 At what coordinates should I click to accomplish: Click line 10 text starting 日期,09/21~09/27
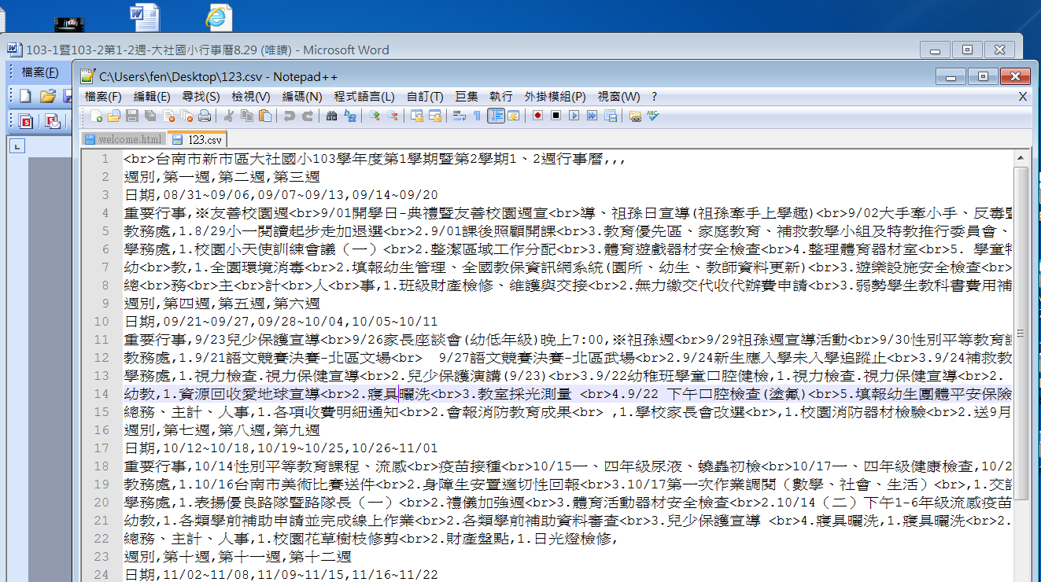click(281, 321)
